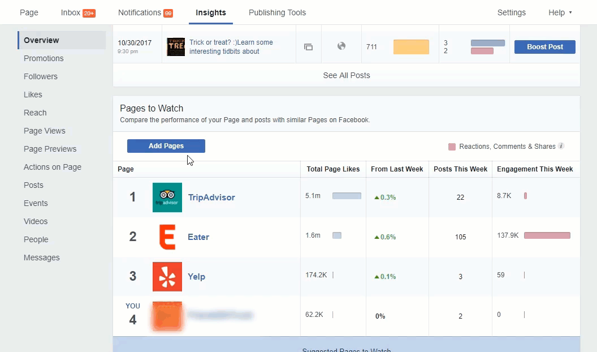This screenshot has height=352, width=597.
Task: Select the Yelp page logo
Action: pos(167,276)
